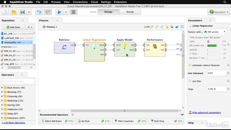Open a process with the folder icon
The image size is (231, 130).
tap(14, 12)
